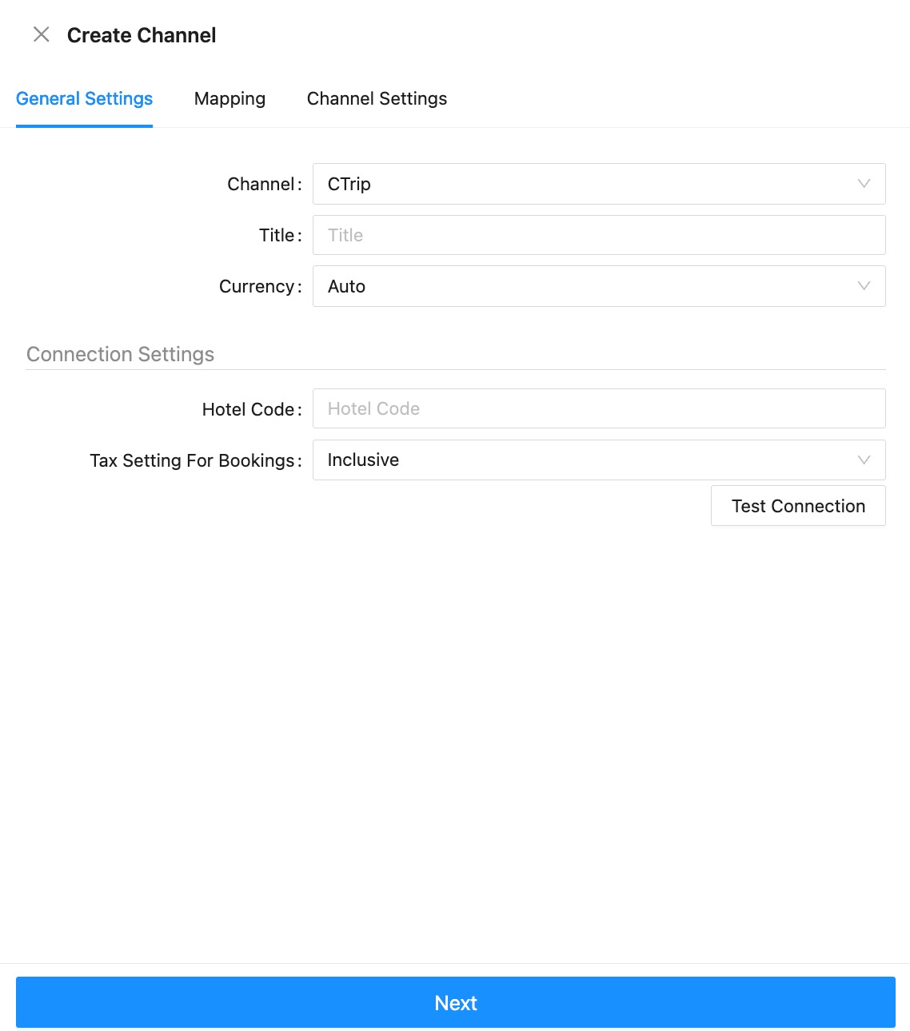Click the chevron arrow in the Currency field
The width and height of the screenshot is (910, 1031).
[x=864, y=286]
